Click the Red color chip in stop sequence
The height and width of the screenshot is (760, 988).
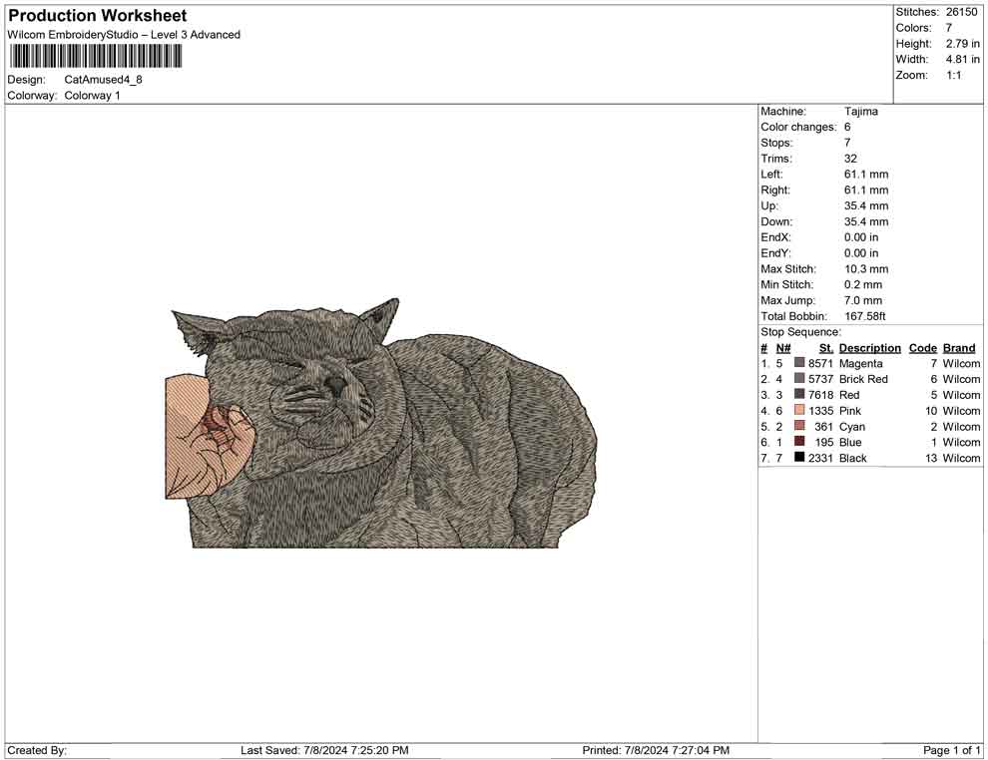(797, 395)
